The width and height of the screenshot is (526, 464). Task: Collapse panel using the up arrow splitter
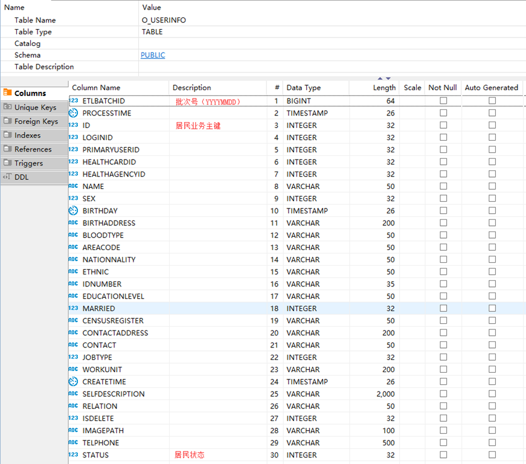(380, 78)
